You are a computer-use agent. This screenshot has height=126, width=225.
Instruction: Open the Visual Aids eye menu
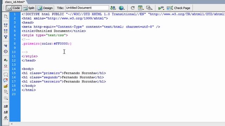[149, 8]
